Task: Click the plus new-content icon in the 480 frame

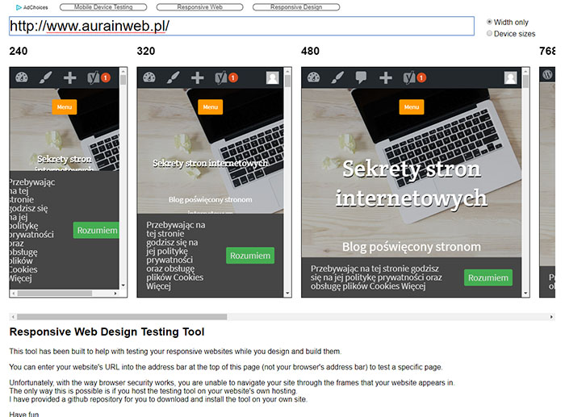Action: (386, 77)
